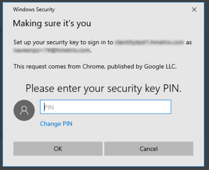This screenshot has width=209, height=170.
Task: Open the Change PIN link
Action: click(56, 124)
